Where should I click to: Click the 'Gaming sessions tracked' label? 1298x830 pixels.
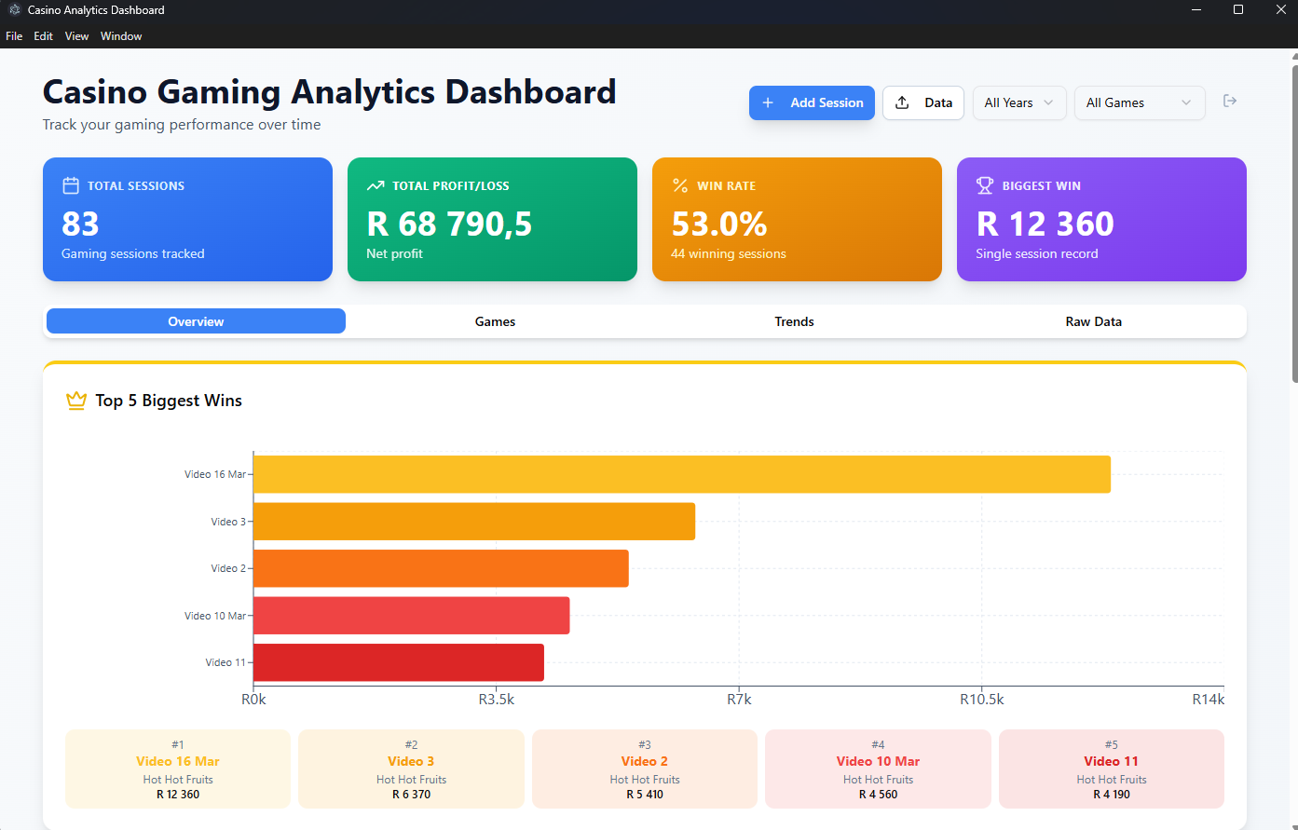coord(133,253)
